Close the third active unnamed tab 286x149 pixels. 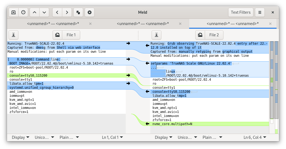click(270, 24)
